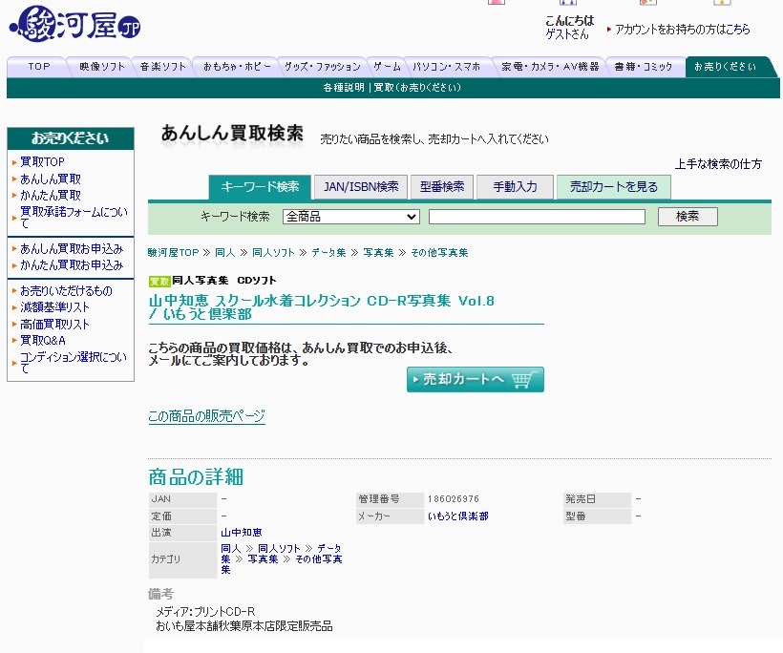Open コンディション選択について sidebar link
This screenshot has height=653, width=783.
click(x=74, y=363)
